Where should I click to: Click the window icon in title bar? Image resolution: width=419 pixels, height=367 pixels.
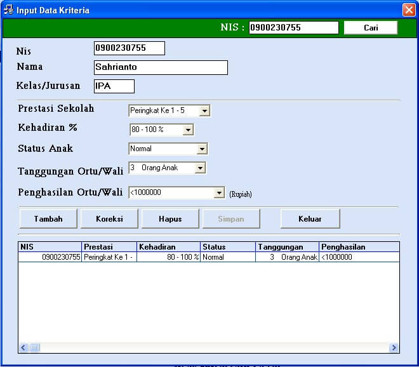click(8, 10)
